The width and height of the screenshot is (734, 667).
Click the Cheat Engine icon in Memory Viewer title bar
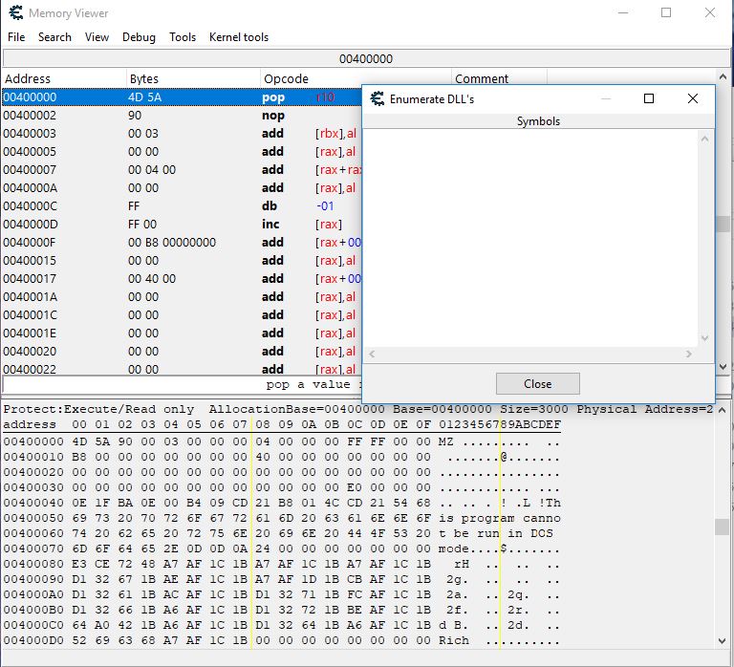click(13, 13)
